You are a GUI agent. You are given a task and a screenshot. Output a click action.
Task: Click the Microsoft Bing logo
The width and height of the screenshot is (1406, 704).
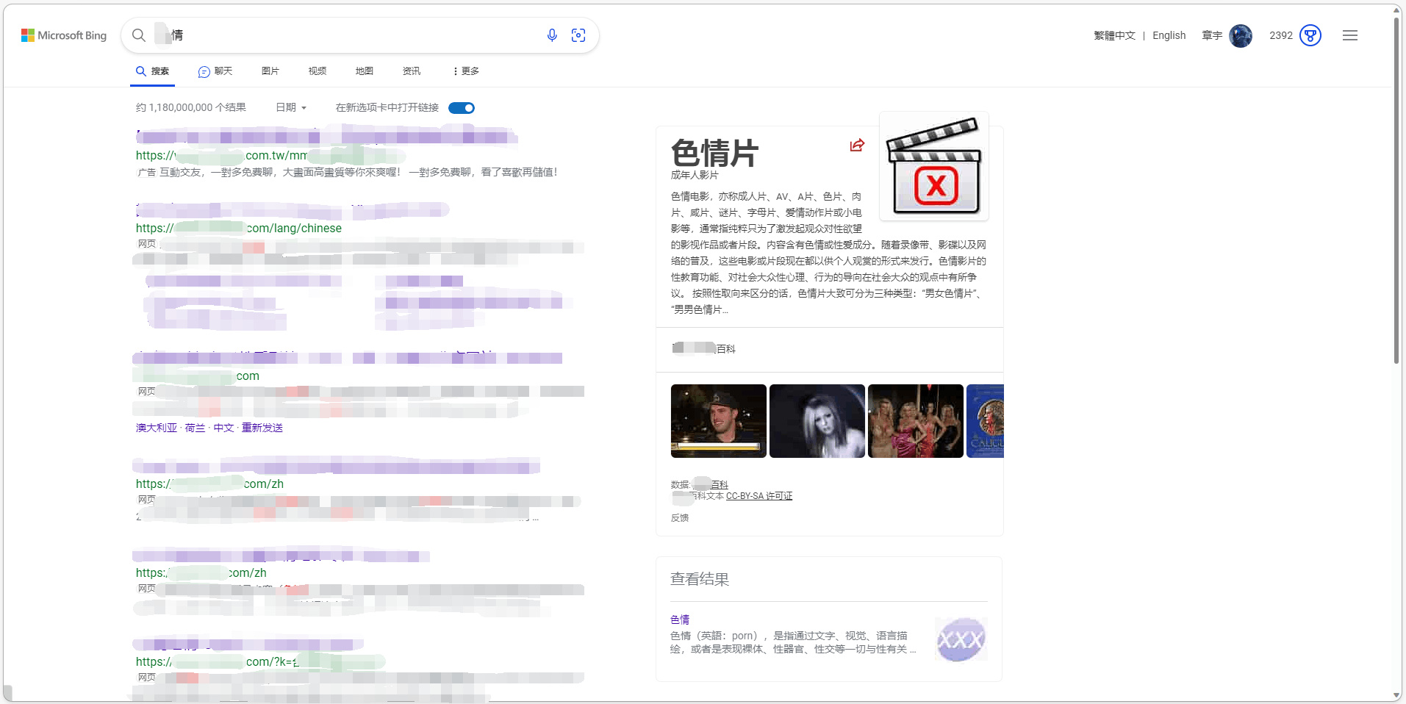click(63, 35)
